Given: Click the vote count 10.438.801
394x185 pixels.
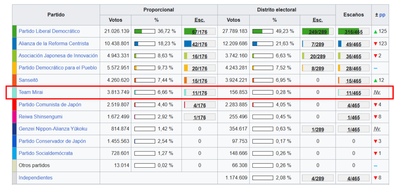Looking at the screenshot, I should (x=117, y=43).
